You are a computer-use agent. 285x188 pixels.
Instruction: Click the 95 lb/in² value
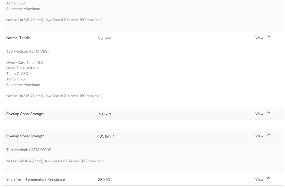(105, 38)
